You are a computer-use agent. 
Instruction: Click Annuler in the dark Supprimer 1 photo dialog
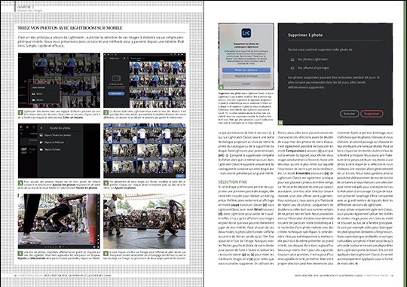[x=349, y=114]
